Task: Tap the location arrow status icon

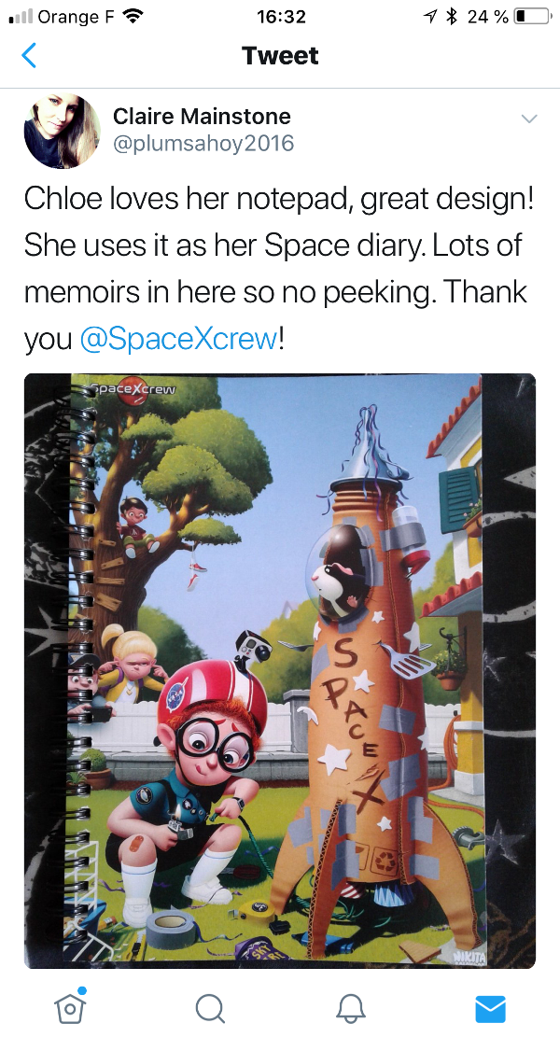Action: (x=432, y=17)
